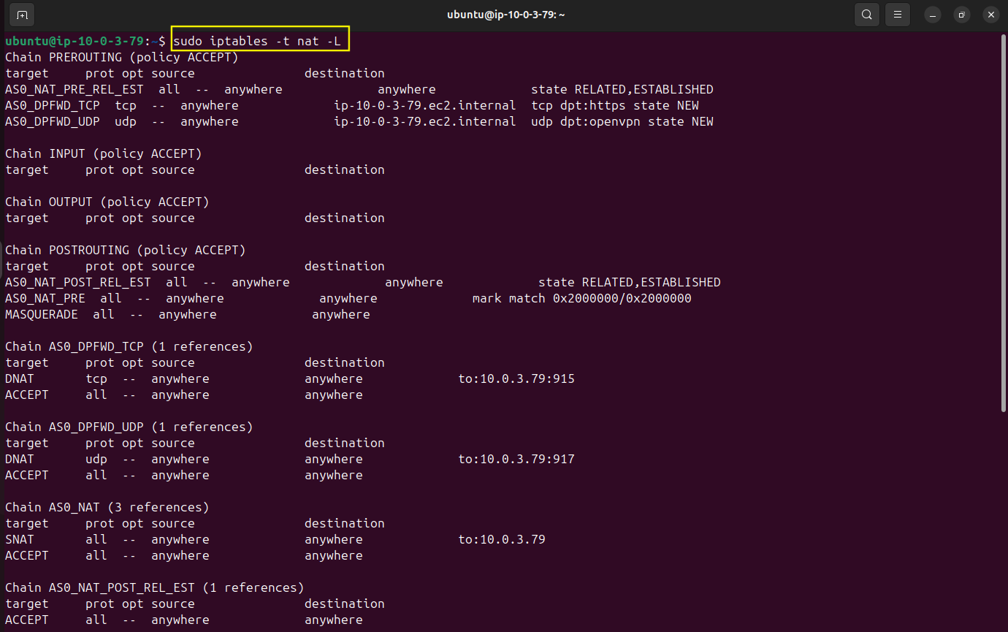Screen dimensions: 1008x632
Task: Click the to:10.0.3.79:915 DNAT destination
Action: pos(516,378)
